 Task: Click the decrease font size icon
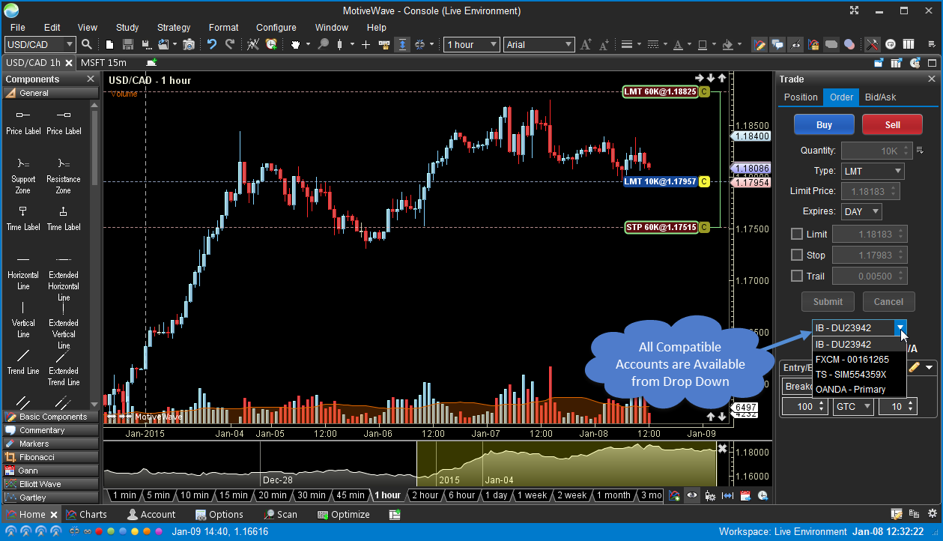pos(604,45)
